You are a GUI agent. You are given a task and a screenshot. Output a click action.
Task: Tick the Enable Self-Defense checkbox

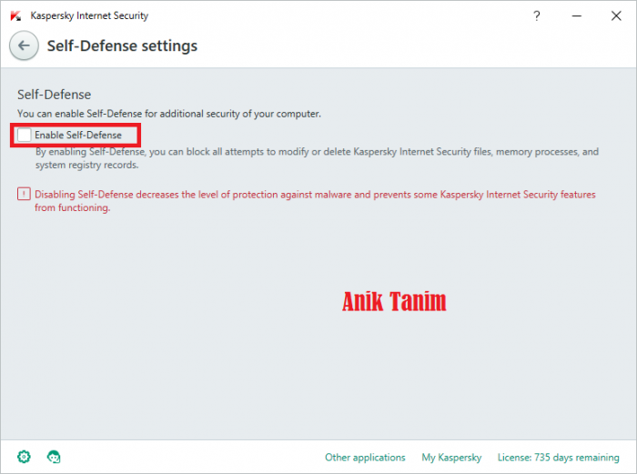25,136
